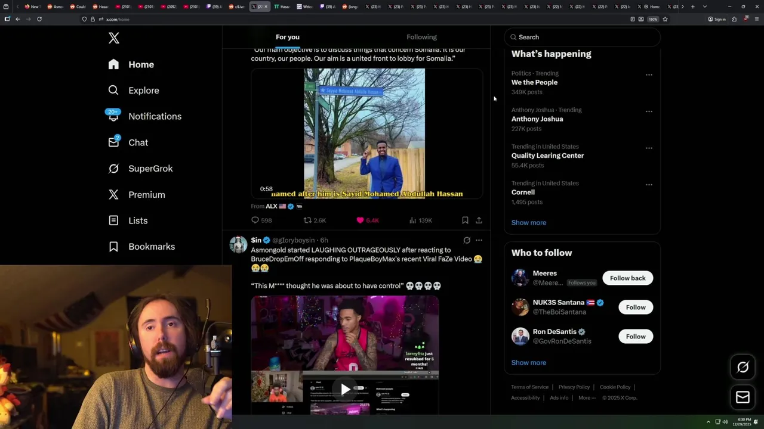Open options for Cornell trend
764x429 pixels.
(x=649, y=185)
